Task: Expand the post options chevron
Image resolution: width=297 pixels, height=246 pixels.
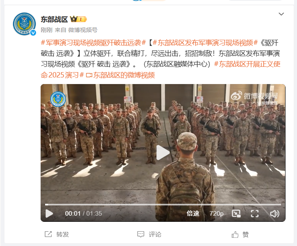Action: point(281,14)
